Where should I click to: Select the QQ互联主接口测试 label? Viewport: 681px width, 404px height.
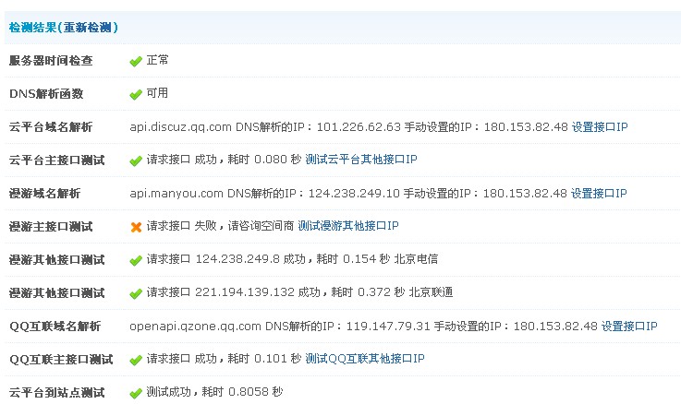click(61, 360)
